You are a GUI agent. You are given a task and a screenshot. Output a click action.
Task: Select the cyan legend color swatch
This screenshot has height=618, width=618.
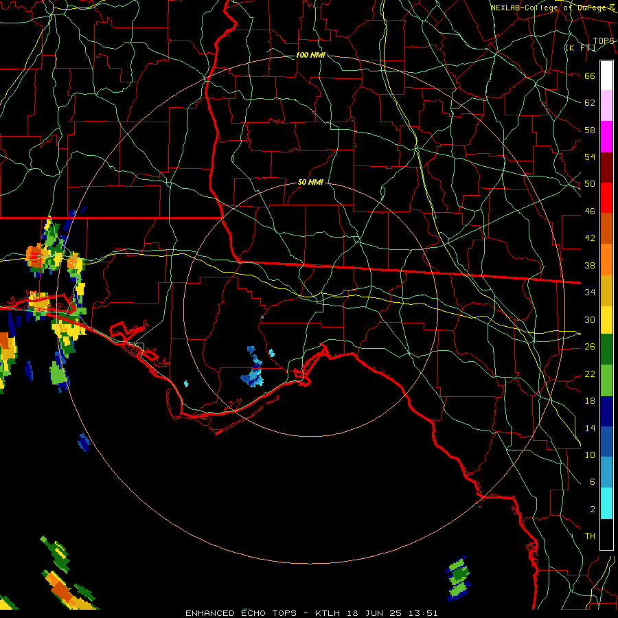(606, 503)
